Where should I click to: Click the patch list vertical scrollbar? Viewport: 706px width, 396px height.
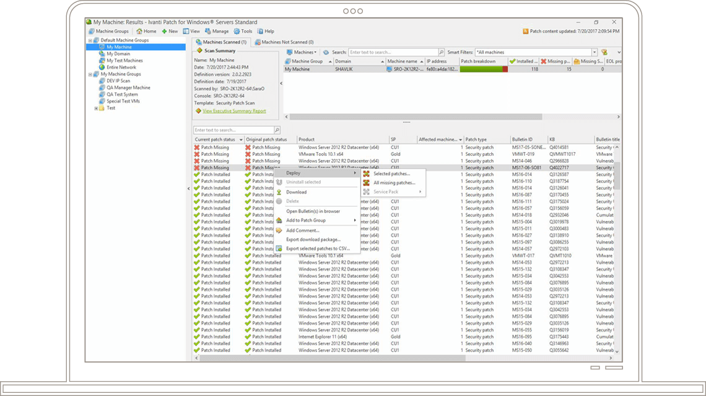tap(617, 176)
